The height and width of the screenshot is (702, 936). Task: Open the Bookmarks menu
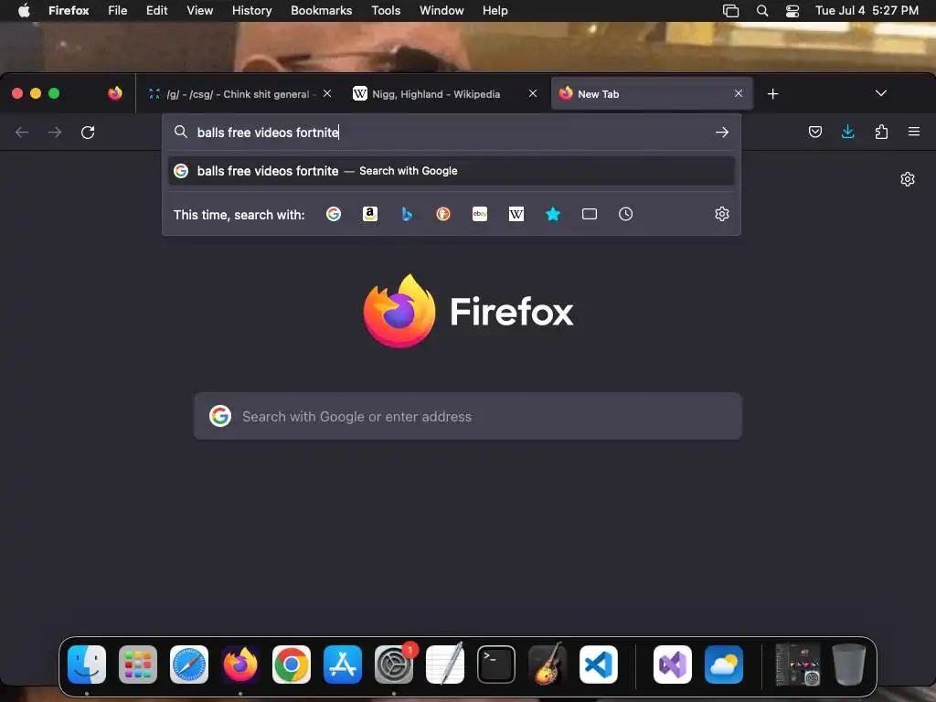click(x=321, y=11)
